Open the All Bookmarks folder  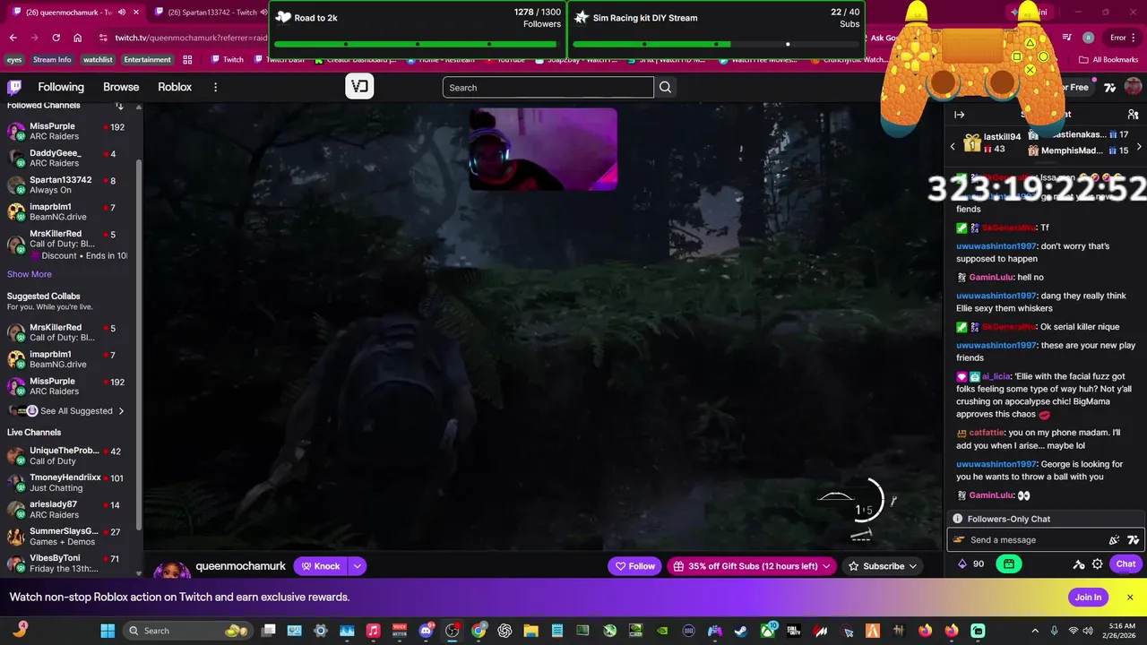point(1108,60)
